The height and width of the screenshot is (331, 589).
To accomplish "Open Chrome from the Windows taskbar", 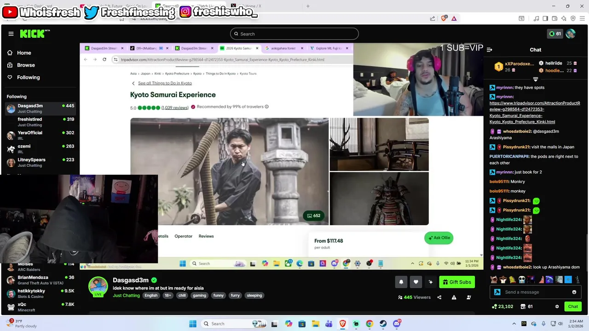I will tap(369, 324).
